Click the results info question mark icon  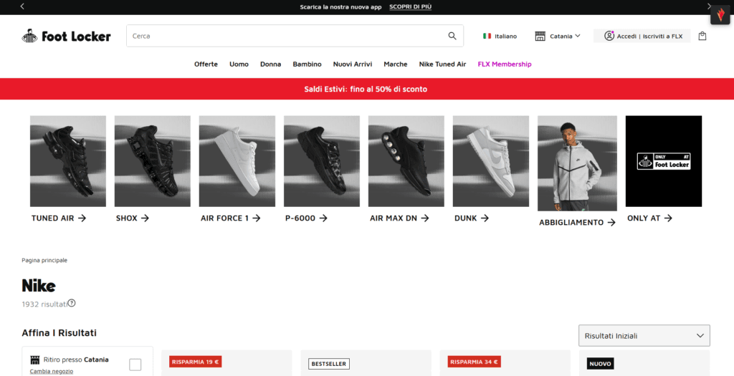(72, 303)
